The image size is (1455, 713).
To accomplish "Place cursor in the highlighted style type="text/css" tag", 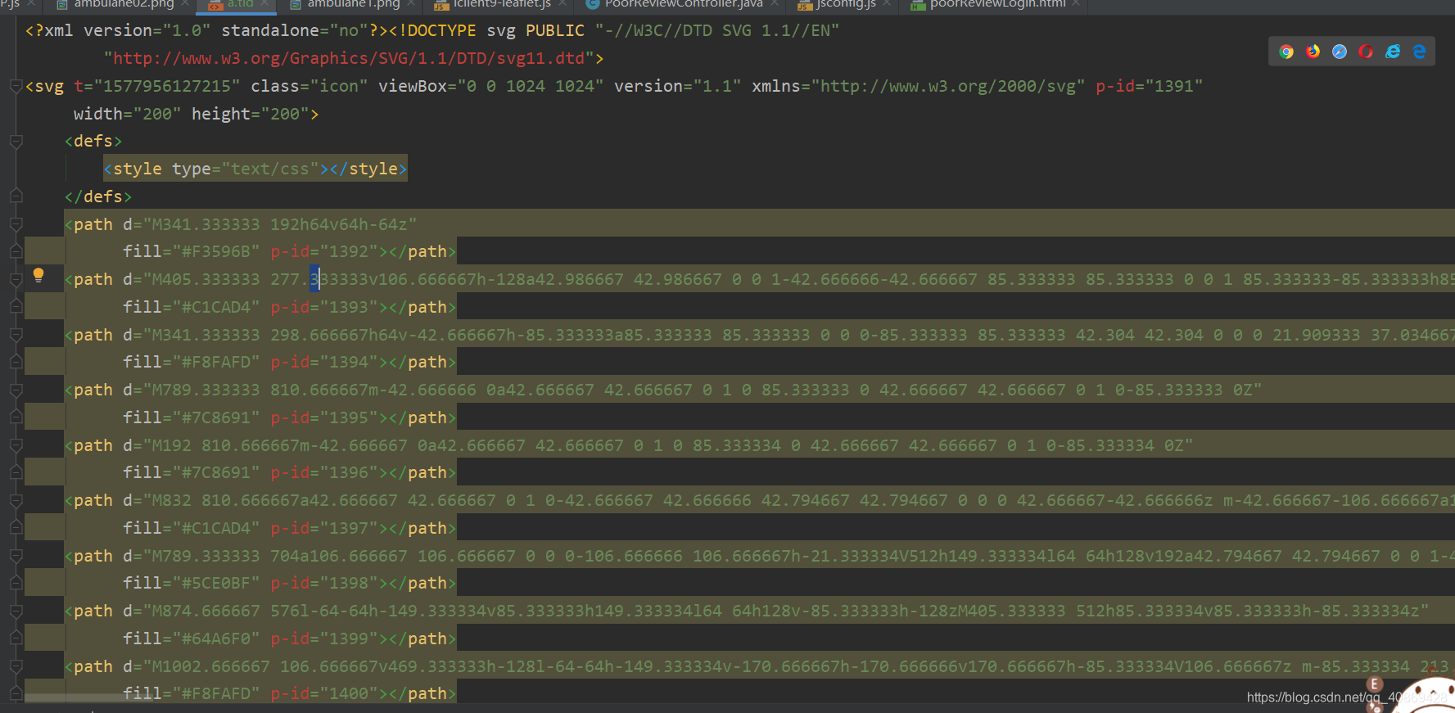I will click(255, 169).
